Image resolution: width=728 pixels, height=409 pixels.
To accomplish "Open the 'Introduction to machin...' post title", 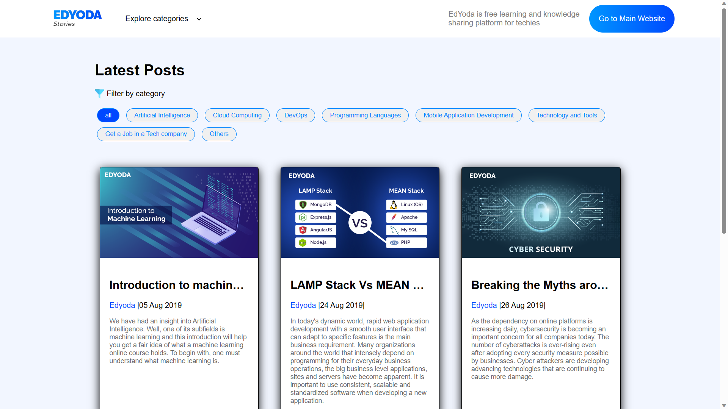I will pyautogui.click(x=177, y=285).
